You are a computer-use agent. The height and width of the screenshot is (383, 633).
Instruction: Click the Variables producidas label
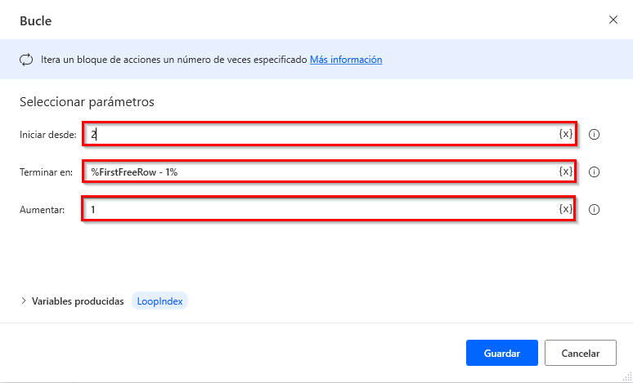[x=78, y=301]
